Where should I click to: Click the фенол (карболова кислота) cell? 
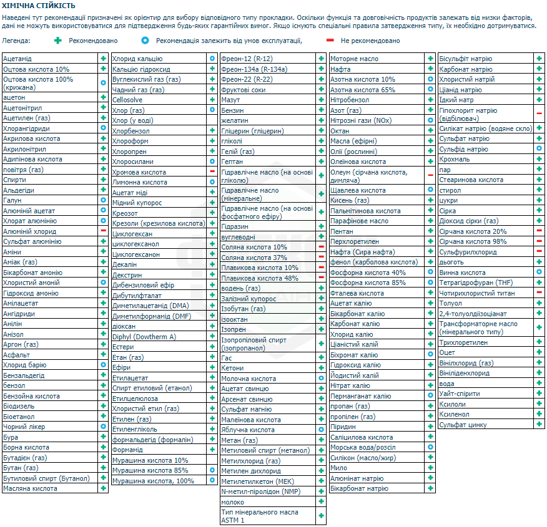(377, 262)
